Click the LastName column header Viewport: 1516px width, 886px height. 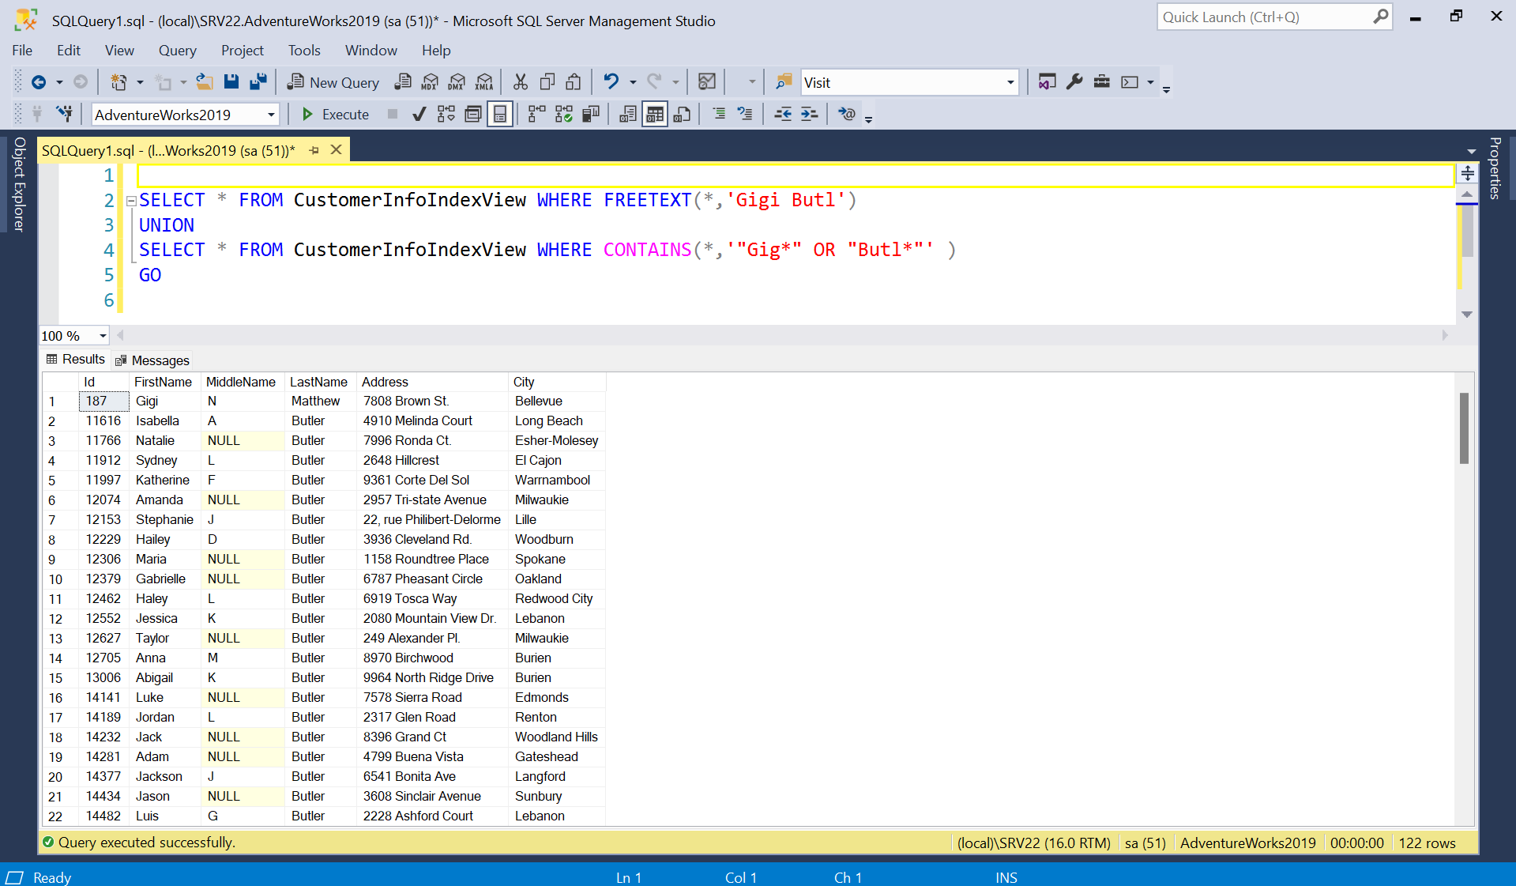319,382
